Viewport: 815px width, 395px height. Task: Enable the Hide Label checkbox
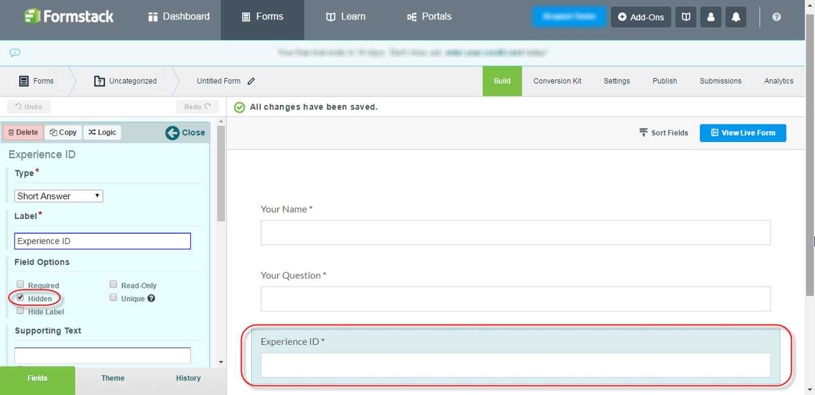point(20,311)
